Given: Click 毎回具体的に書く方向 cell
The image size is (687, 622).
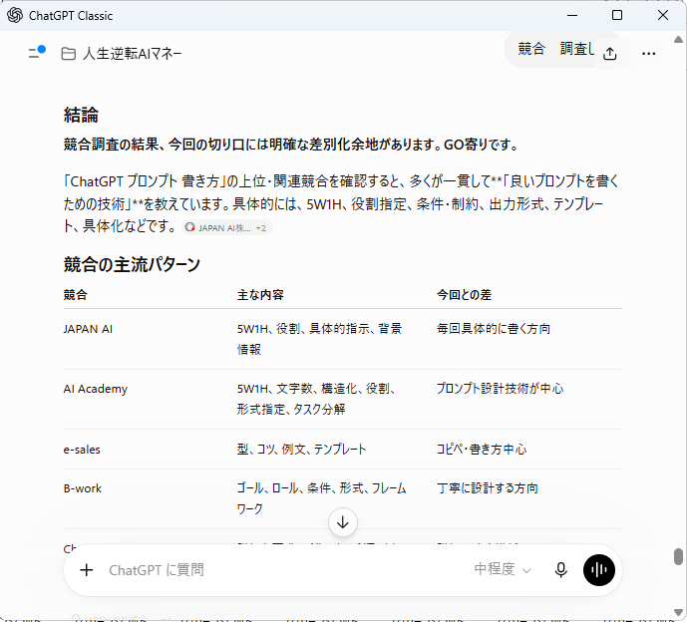Looking at the screenshot, I should pos(494,329).
